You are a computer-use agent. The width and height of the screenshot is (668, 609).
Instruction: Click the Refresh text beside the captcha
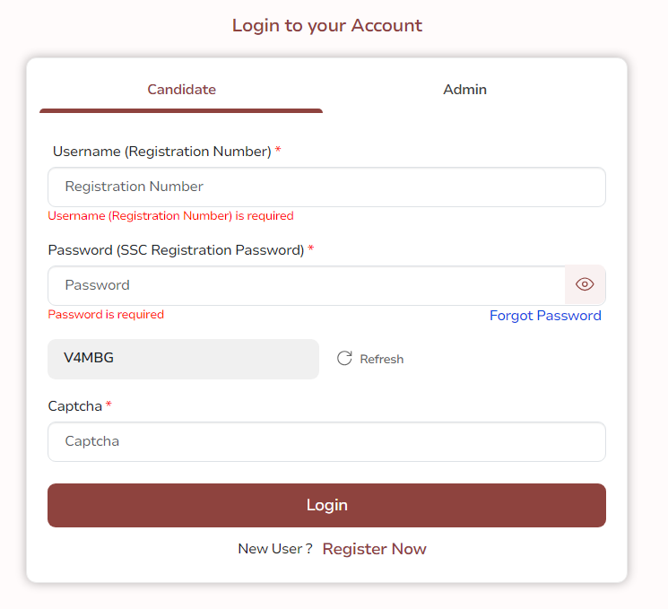point(382,360)
